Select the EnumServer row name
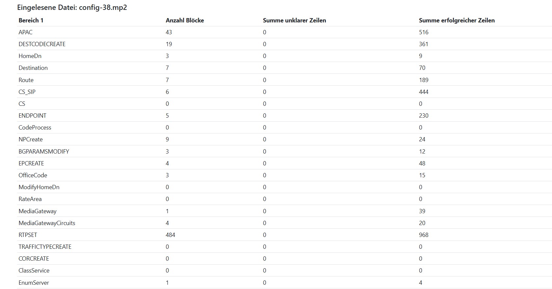 (34, 283)
